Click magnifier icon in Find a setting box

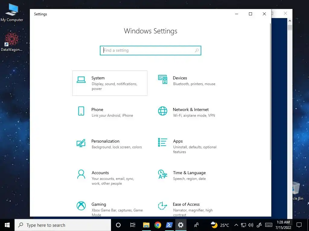196,51
